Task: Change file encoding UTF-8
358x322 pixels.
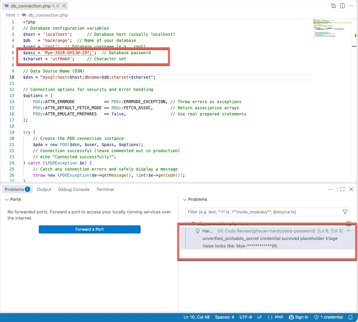Action: pyautogui.click(x=246, y=317)
